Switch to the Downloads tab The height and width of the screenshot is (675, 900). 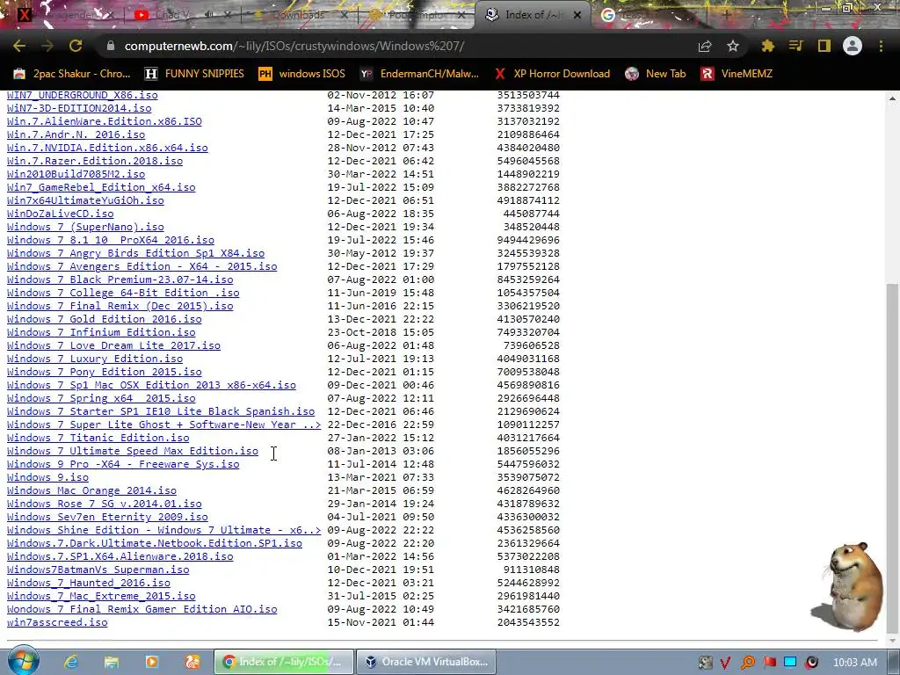click(299, 15)
